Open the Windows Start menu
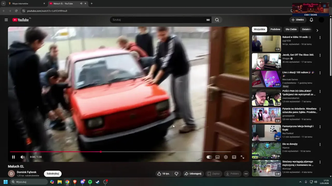The image size is (332, 186). (x=5, y=182)
